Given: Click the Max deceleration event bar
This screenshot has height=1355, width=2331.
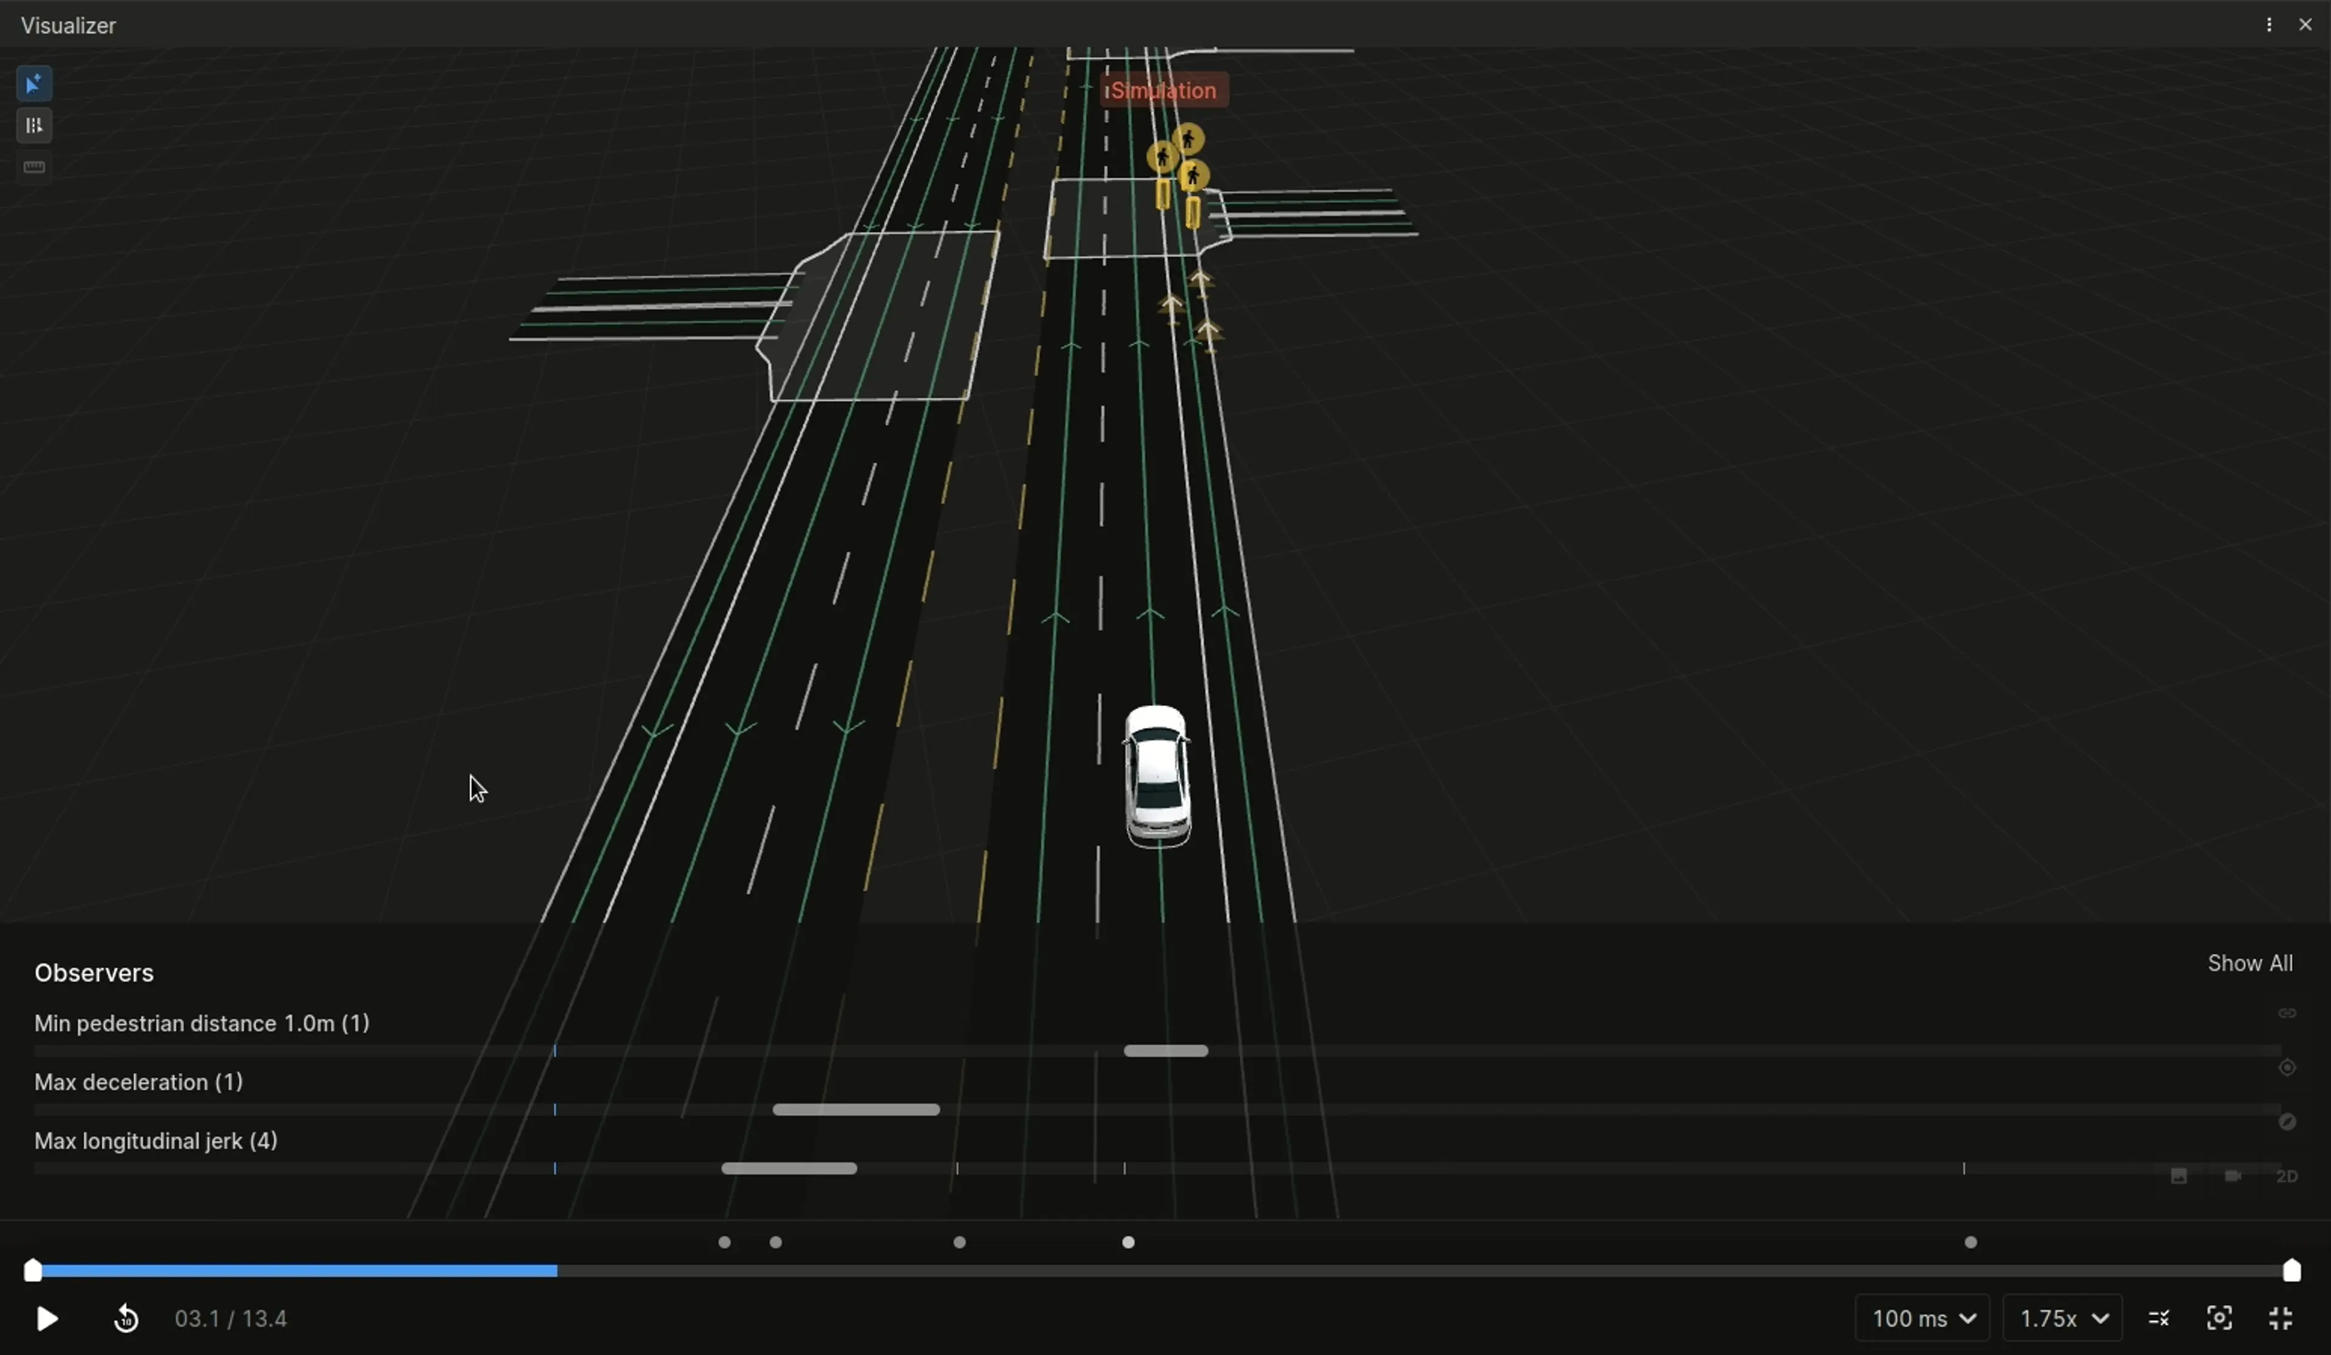Looking at the screenshot, I should [856, 1110].
